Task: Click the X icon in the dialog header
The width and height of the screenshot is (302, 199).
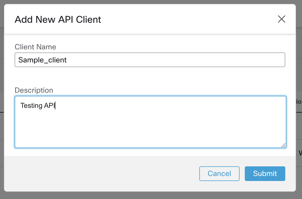Action: point(281,19)
